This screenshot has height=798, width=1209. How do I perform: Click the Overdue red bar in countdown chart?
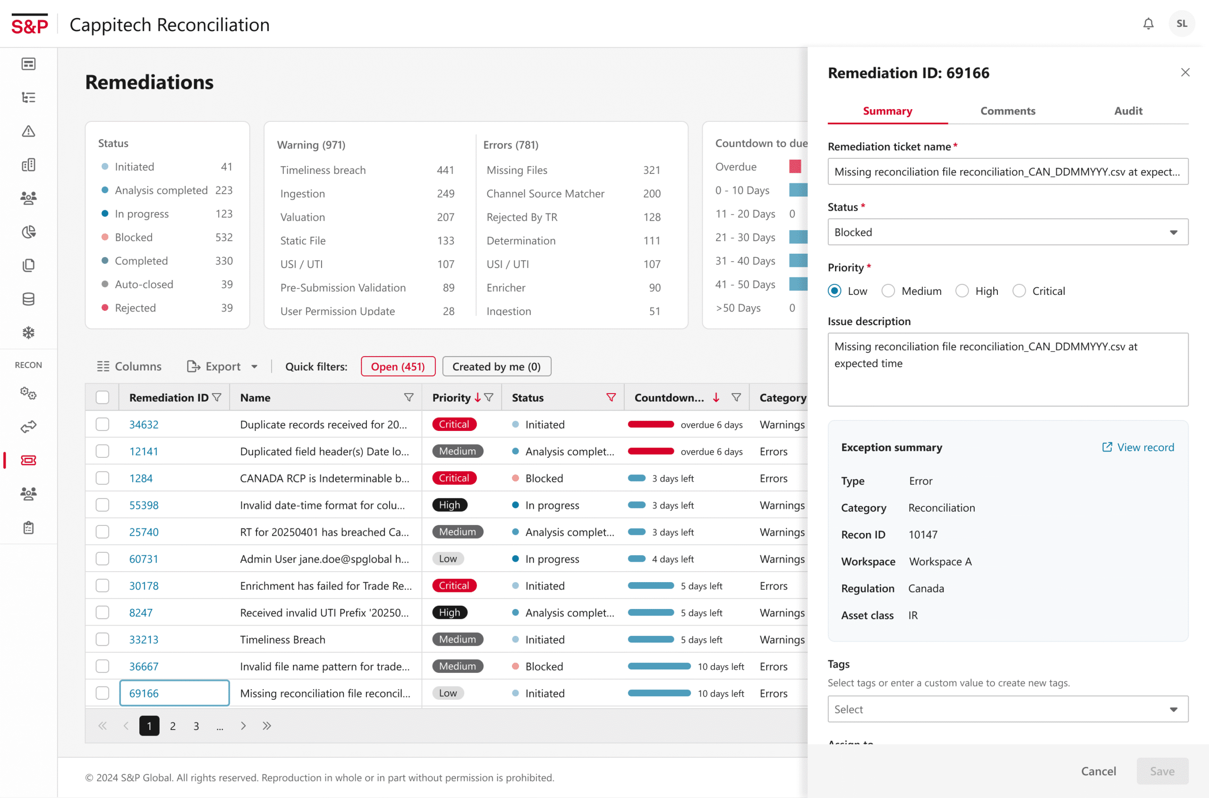pos(795,166)
